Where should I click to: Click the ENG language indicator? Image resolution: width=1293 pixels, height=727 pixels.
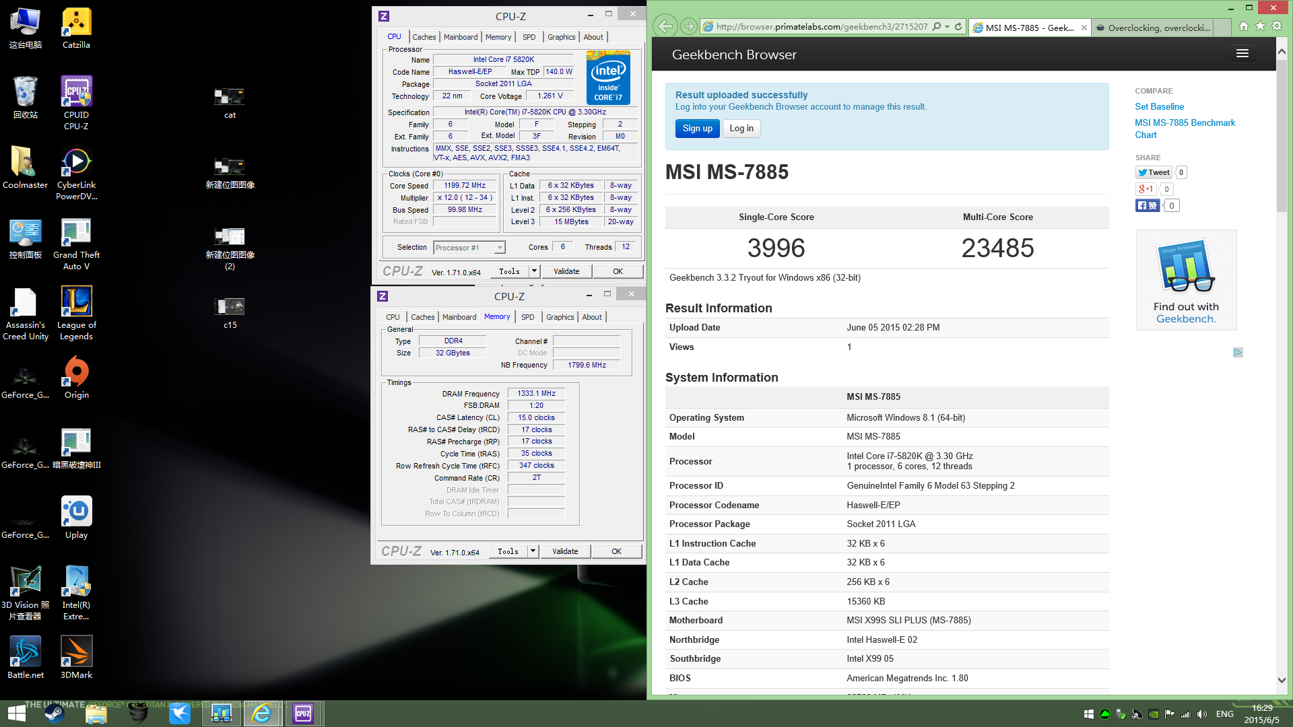(1225, 714)
